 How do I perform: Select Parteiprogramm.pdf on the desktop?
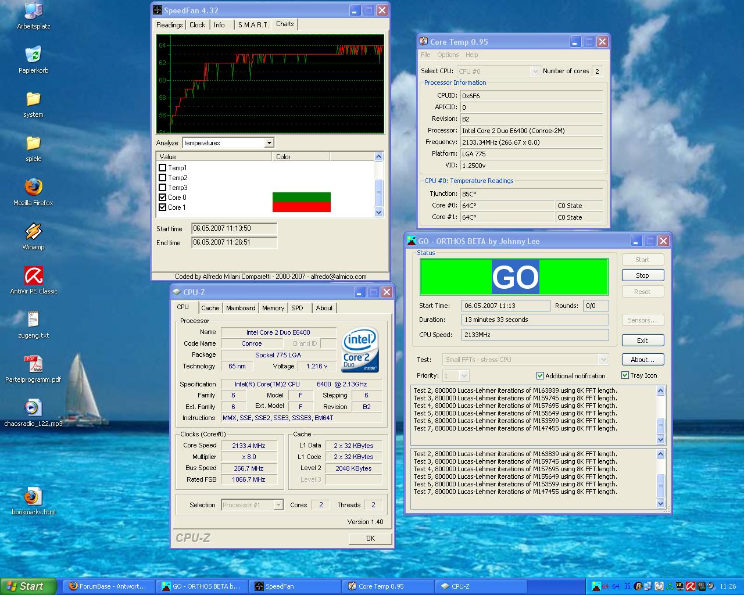click(x=33, y=369)
